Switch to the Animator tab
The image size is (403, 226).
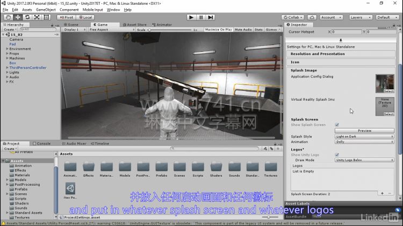pyautogui.click(x=162, y=25)
